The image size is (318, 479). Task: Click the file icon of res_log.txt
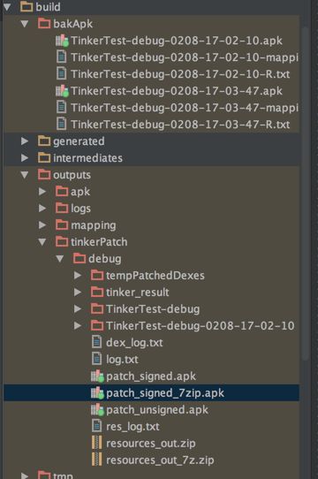click(x=97, y=427)
